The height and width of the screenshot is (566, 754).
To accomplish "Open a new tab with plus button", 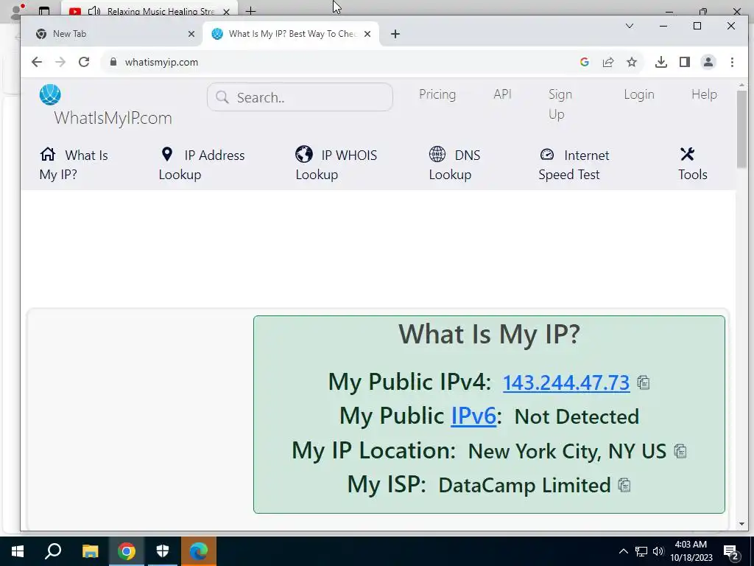I will [x=395, y=34].
